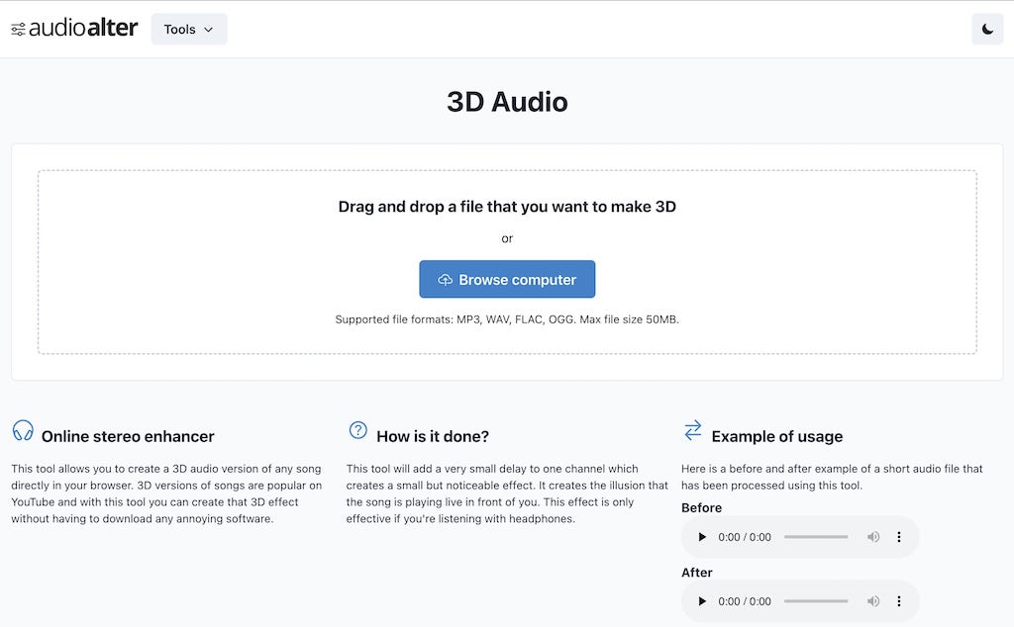This screenshot has width=1014, height=627.
Task: Mute the After audio player
Action: tap(873, 600)
